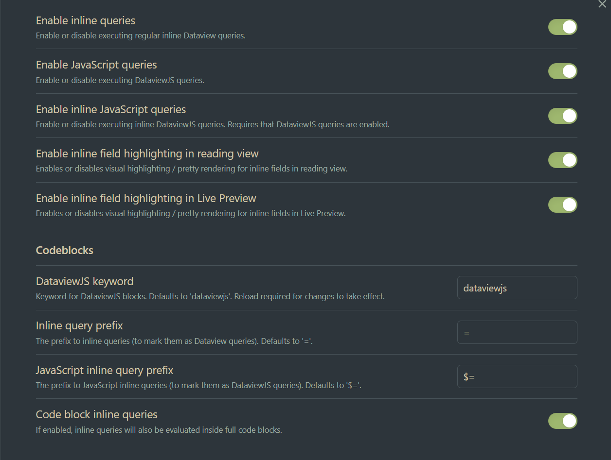Click the 'Enable inline queries' setting title
611x460 pixels.
[86, 20]
